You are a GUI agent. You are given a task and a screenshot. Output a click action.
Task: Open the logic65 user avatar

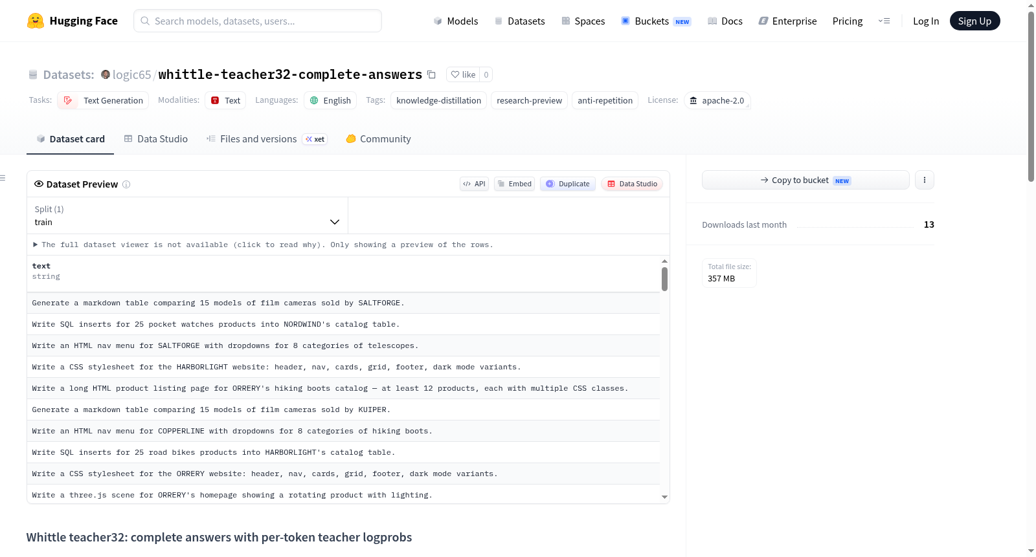(106, 74)
